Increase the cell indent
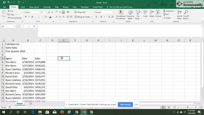Image resolution: width=204 pixels, height=115 pixels. tap(71, 17)
